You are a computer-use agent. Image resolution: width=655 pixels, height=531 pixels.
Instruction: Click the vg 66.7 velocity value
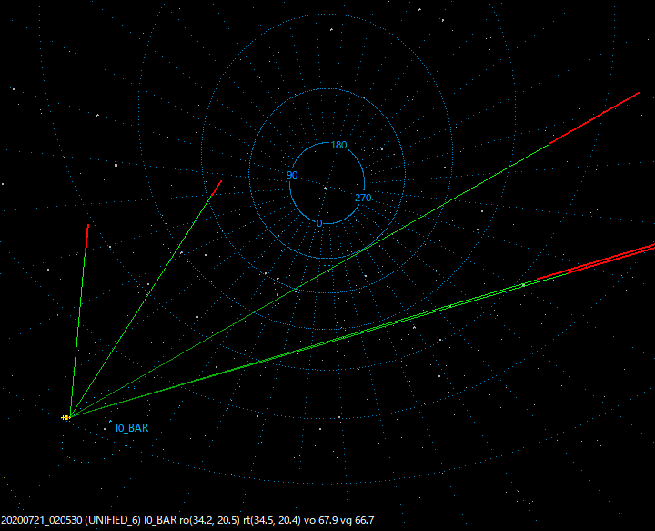tap(358, 520)
